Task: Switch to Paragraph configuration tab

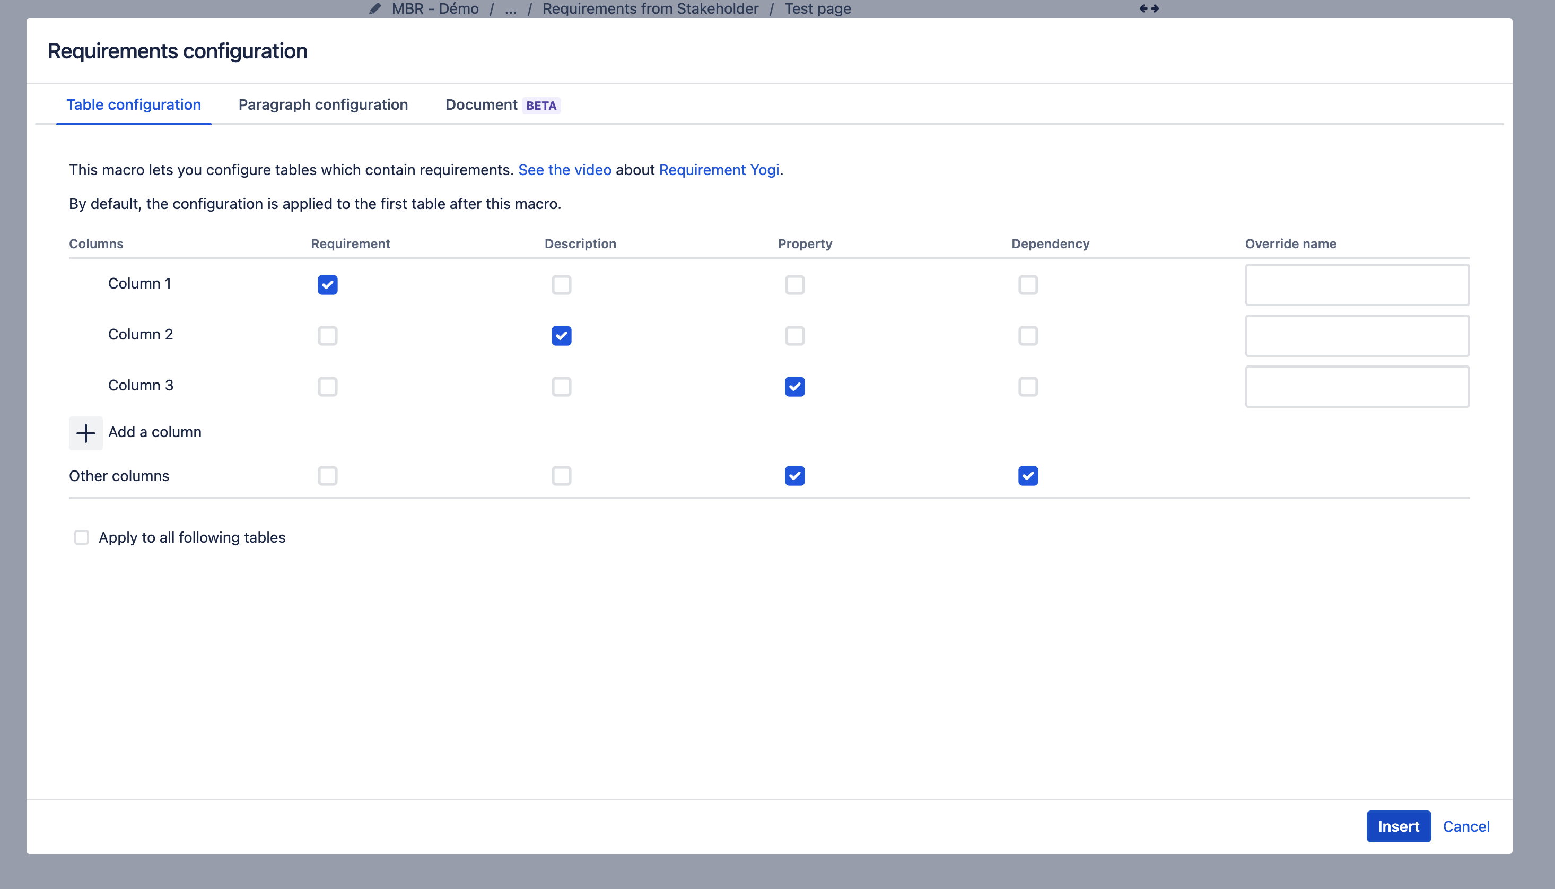Action: [323, 105]
